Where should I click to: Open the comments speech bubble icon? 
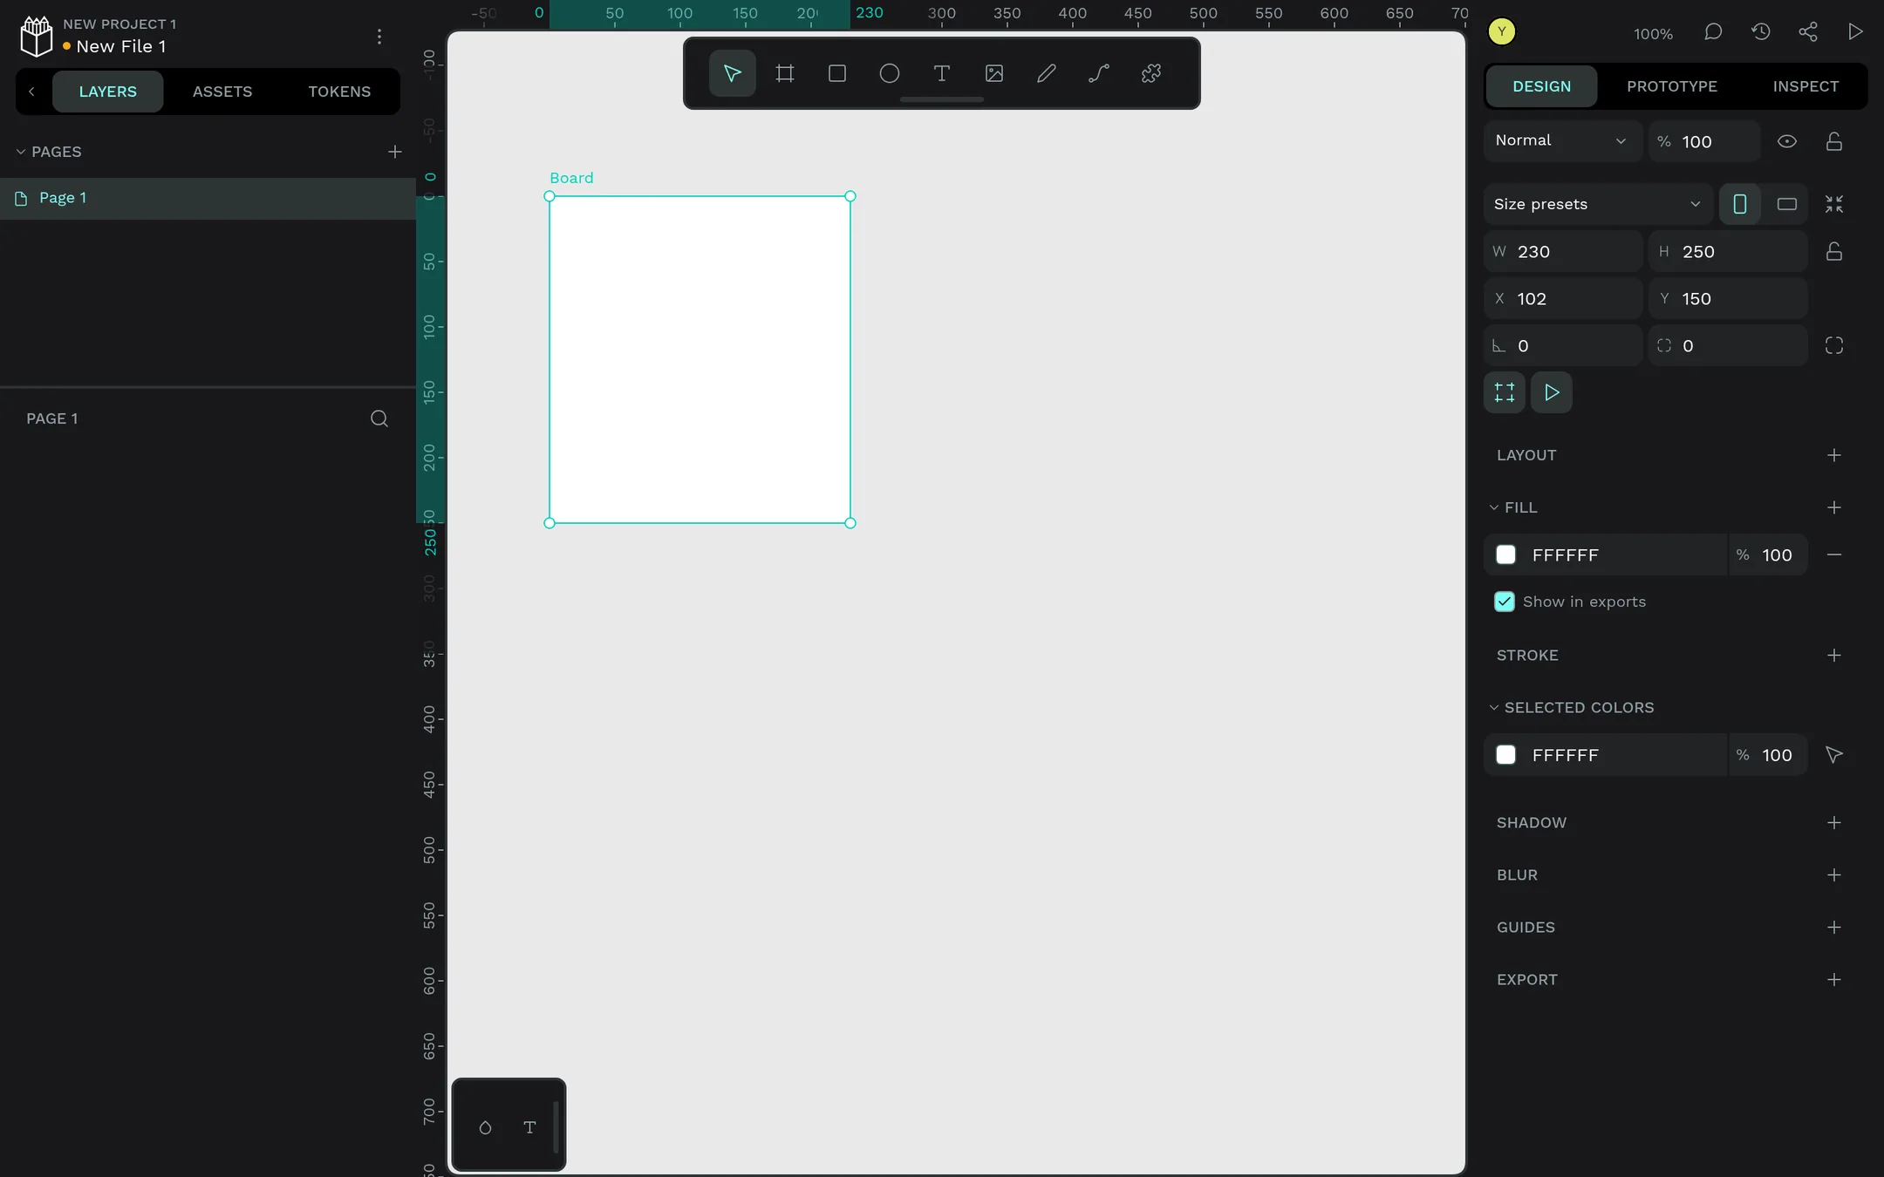pyautogui.click(x=1713, y=32)
